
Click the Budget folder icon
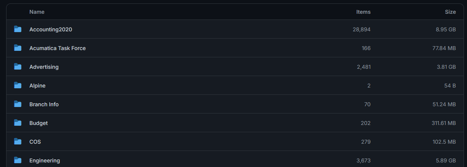[x=18, y=123]
